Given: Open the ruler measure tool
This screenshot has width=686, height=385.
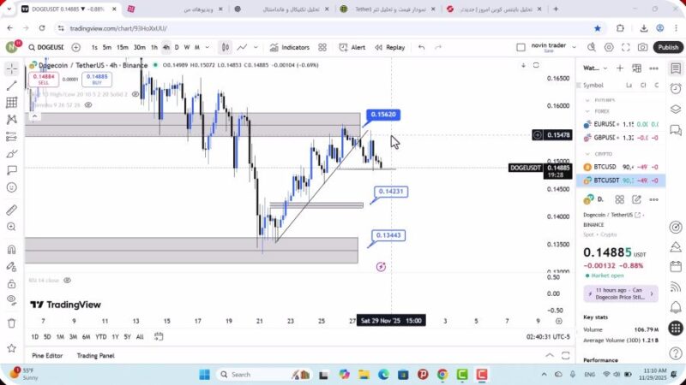Looking at the screenshot, I should coord(11,210).
